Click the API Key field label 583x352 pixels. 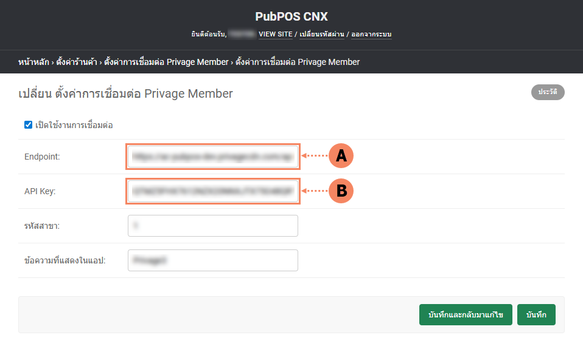pyautogui.click(x=40, y=191)
